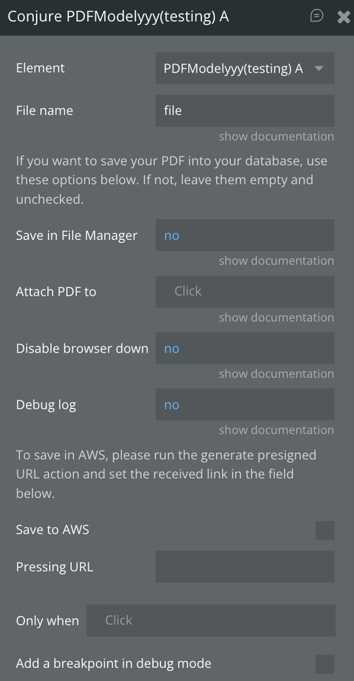Show documentation under Disable browser down
354x681 pixels.
(x=277, y=373)
